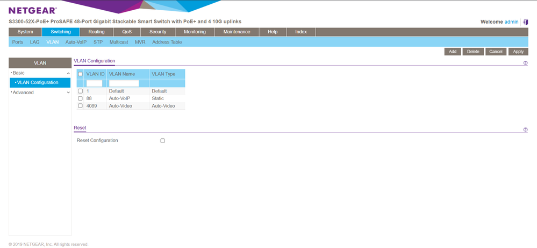Open the Index tab
The width and height of the screenshot is (537, 248).
[x=301, y=32]
